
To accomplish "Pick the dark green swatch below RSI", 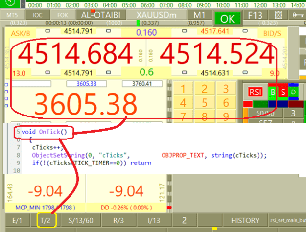I will [x=260, y=104].
